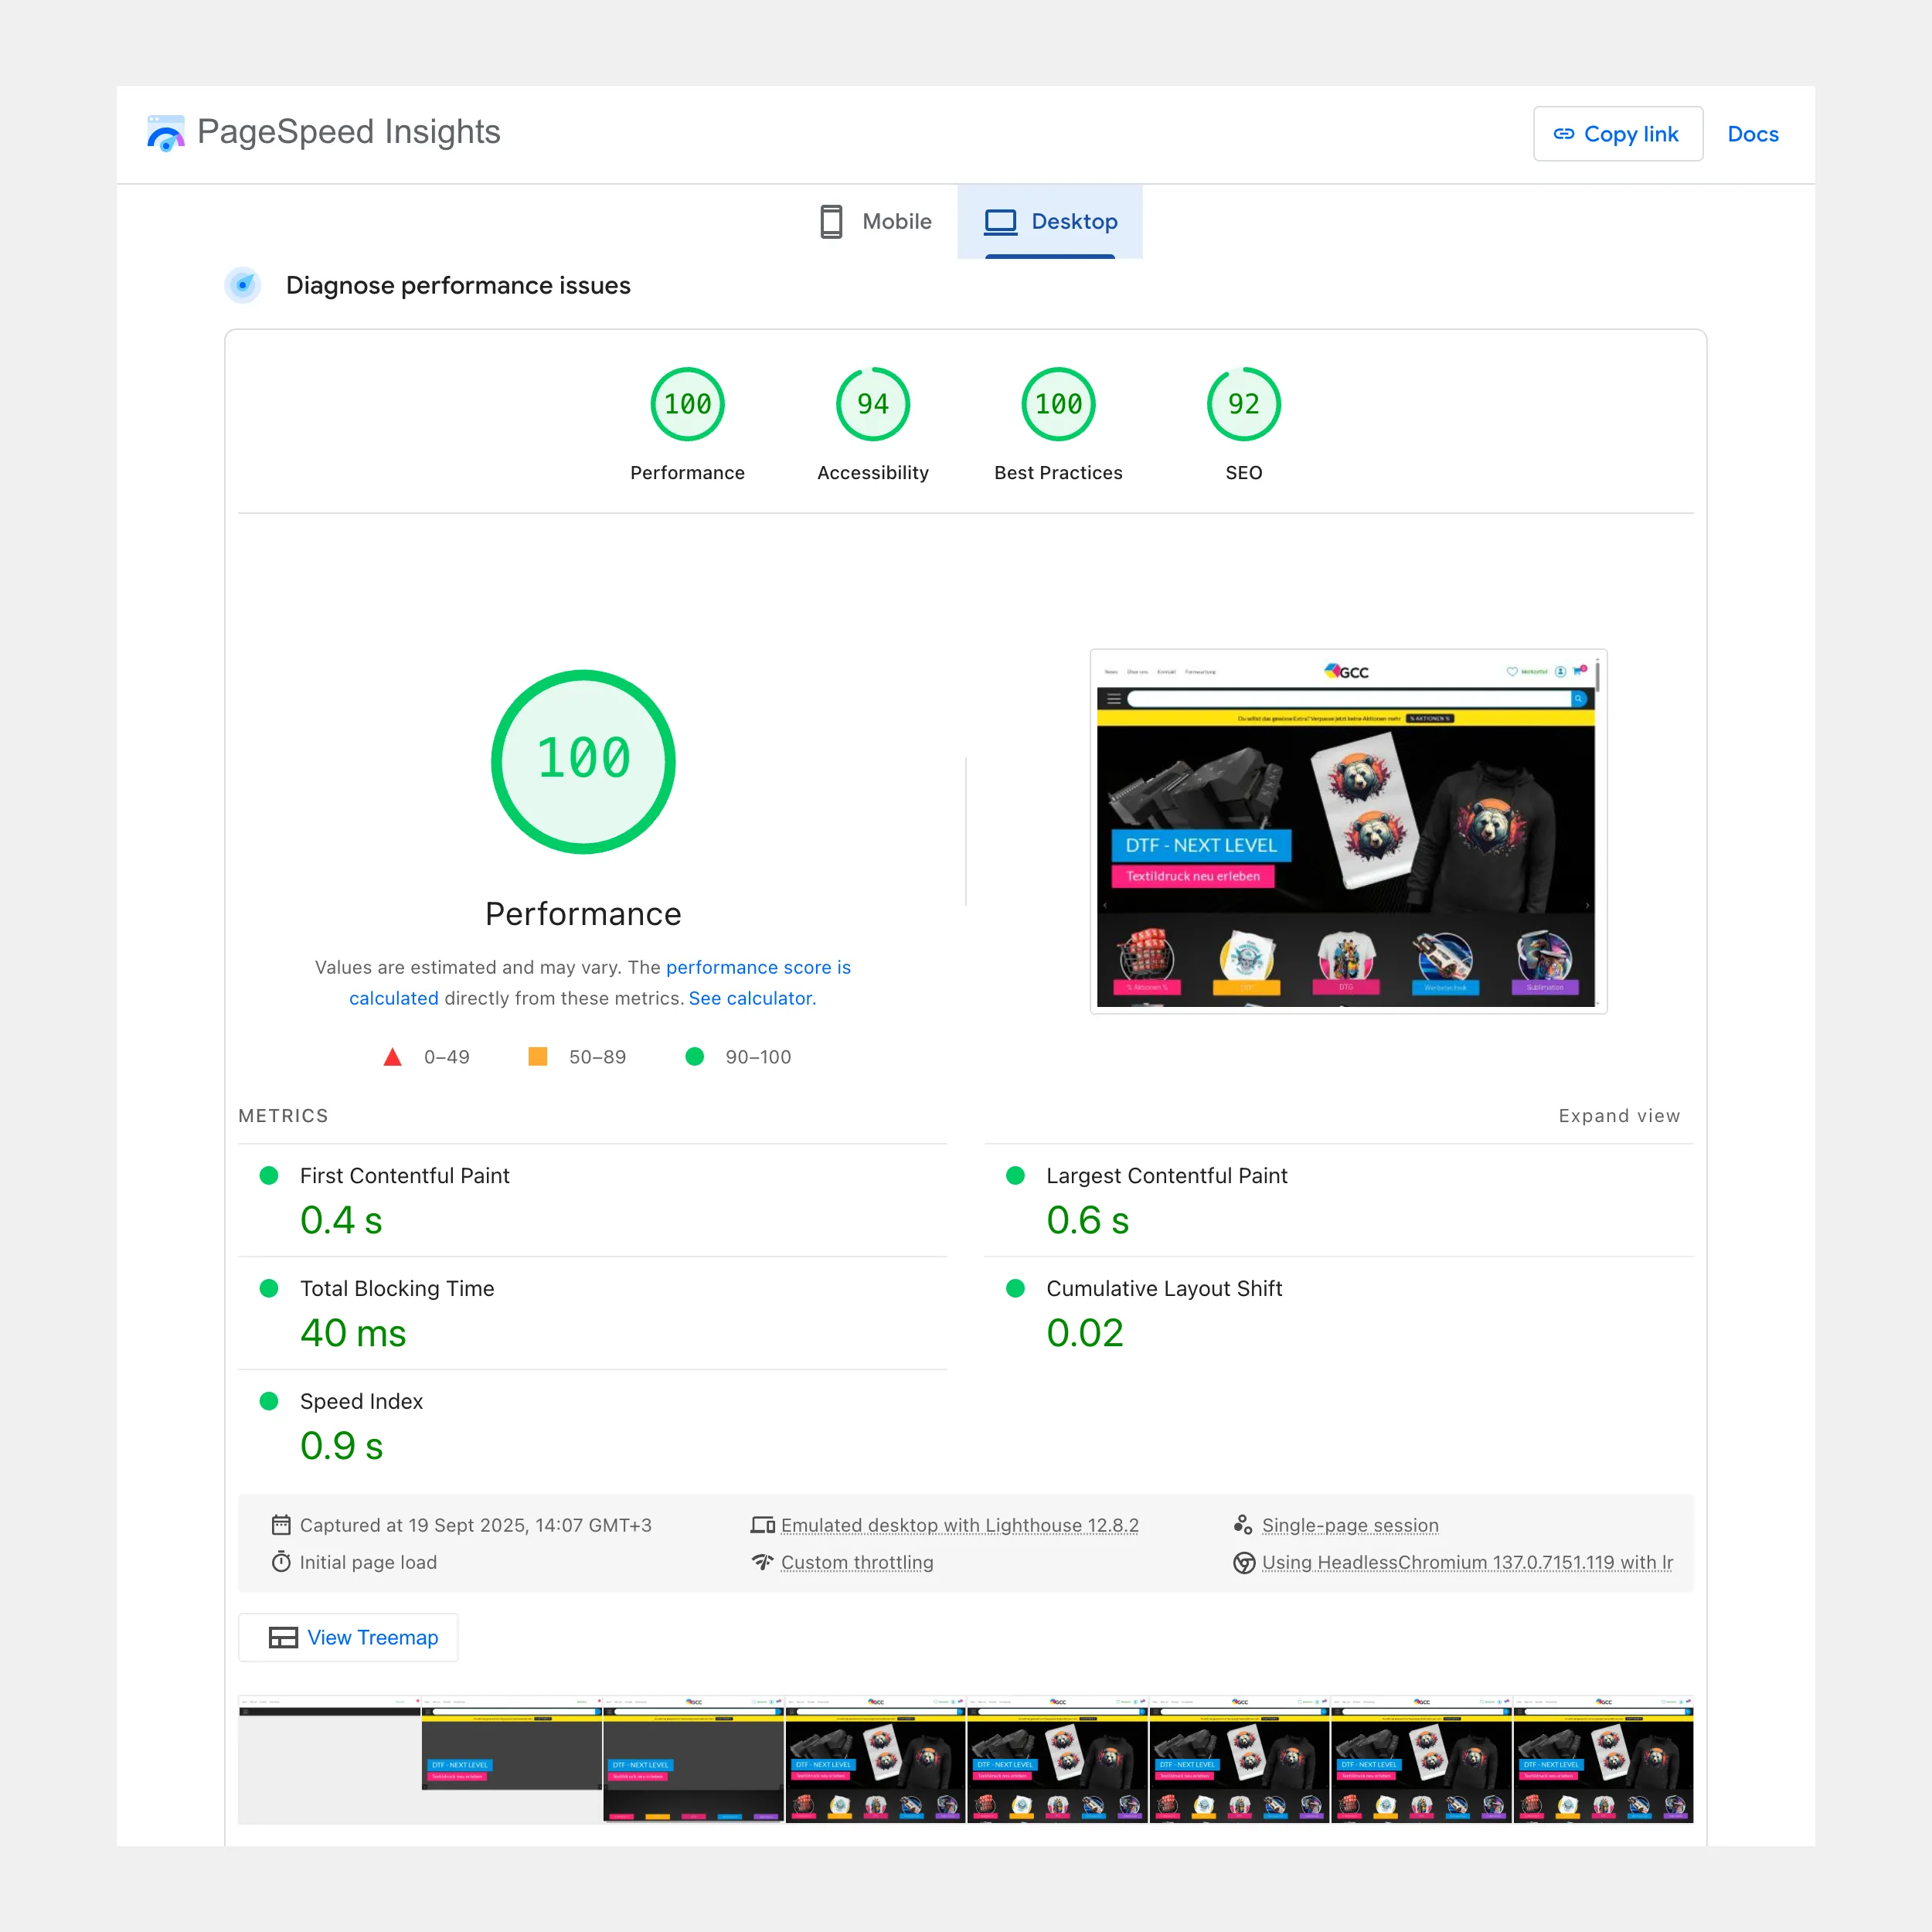This screenshot has width=1932, height=1932.
Task: Click the Chromium icon near HeadlessChromium text
Action: coord(1243,1563)
